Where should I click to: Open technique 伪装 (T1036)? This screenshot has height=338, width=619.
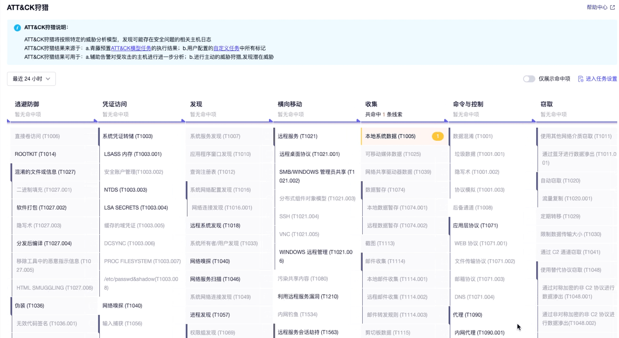[29, 306]
